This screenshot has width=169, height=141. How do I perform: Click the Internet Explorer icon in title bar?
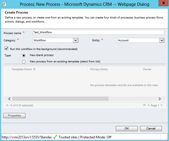point(4,4)
